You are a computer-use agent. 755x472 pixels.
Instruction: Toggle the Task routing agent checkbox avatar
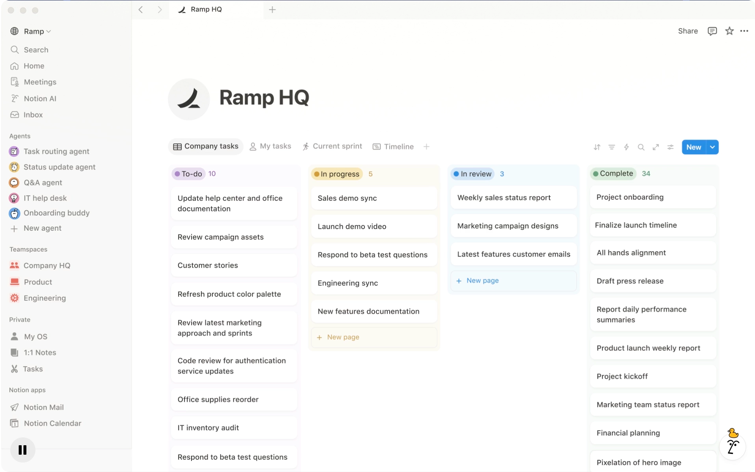(14, 151)
